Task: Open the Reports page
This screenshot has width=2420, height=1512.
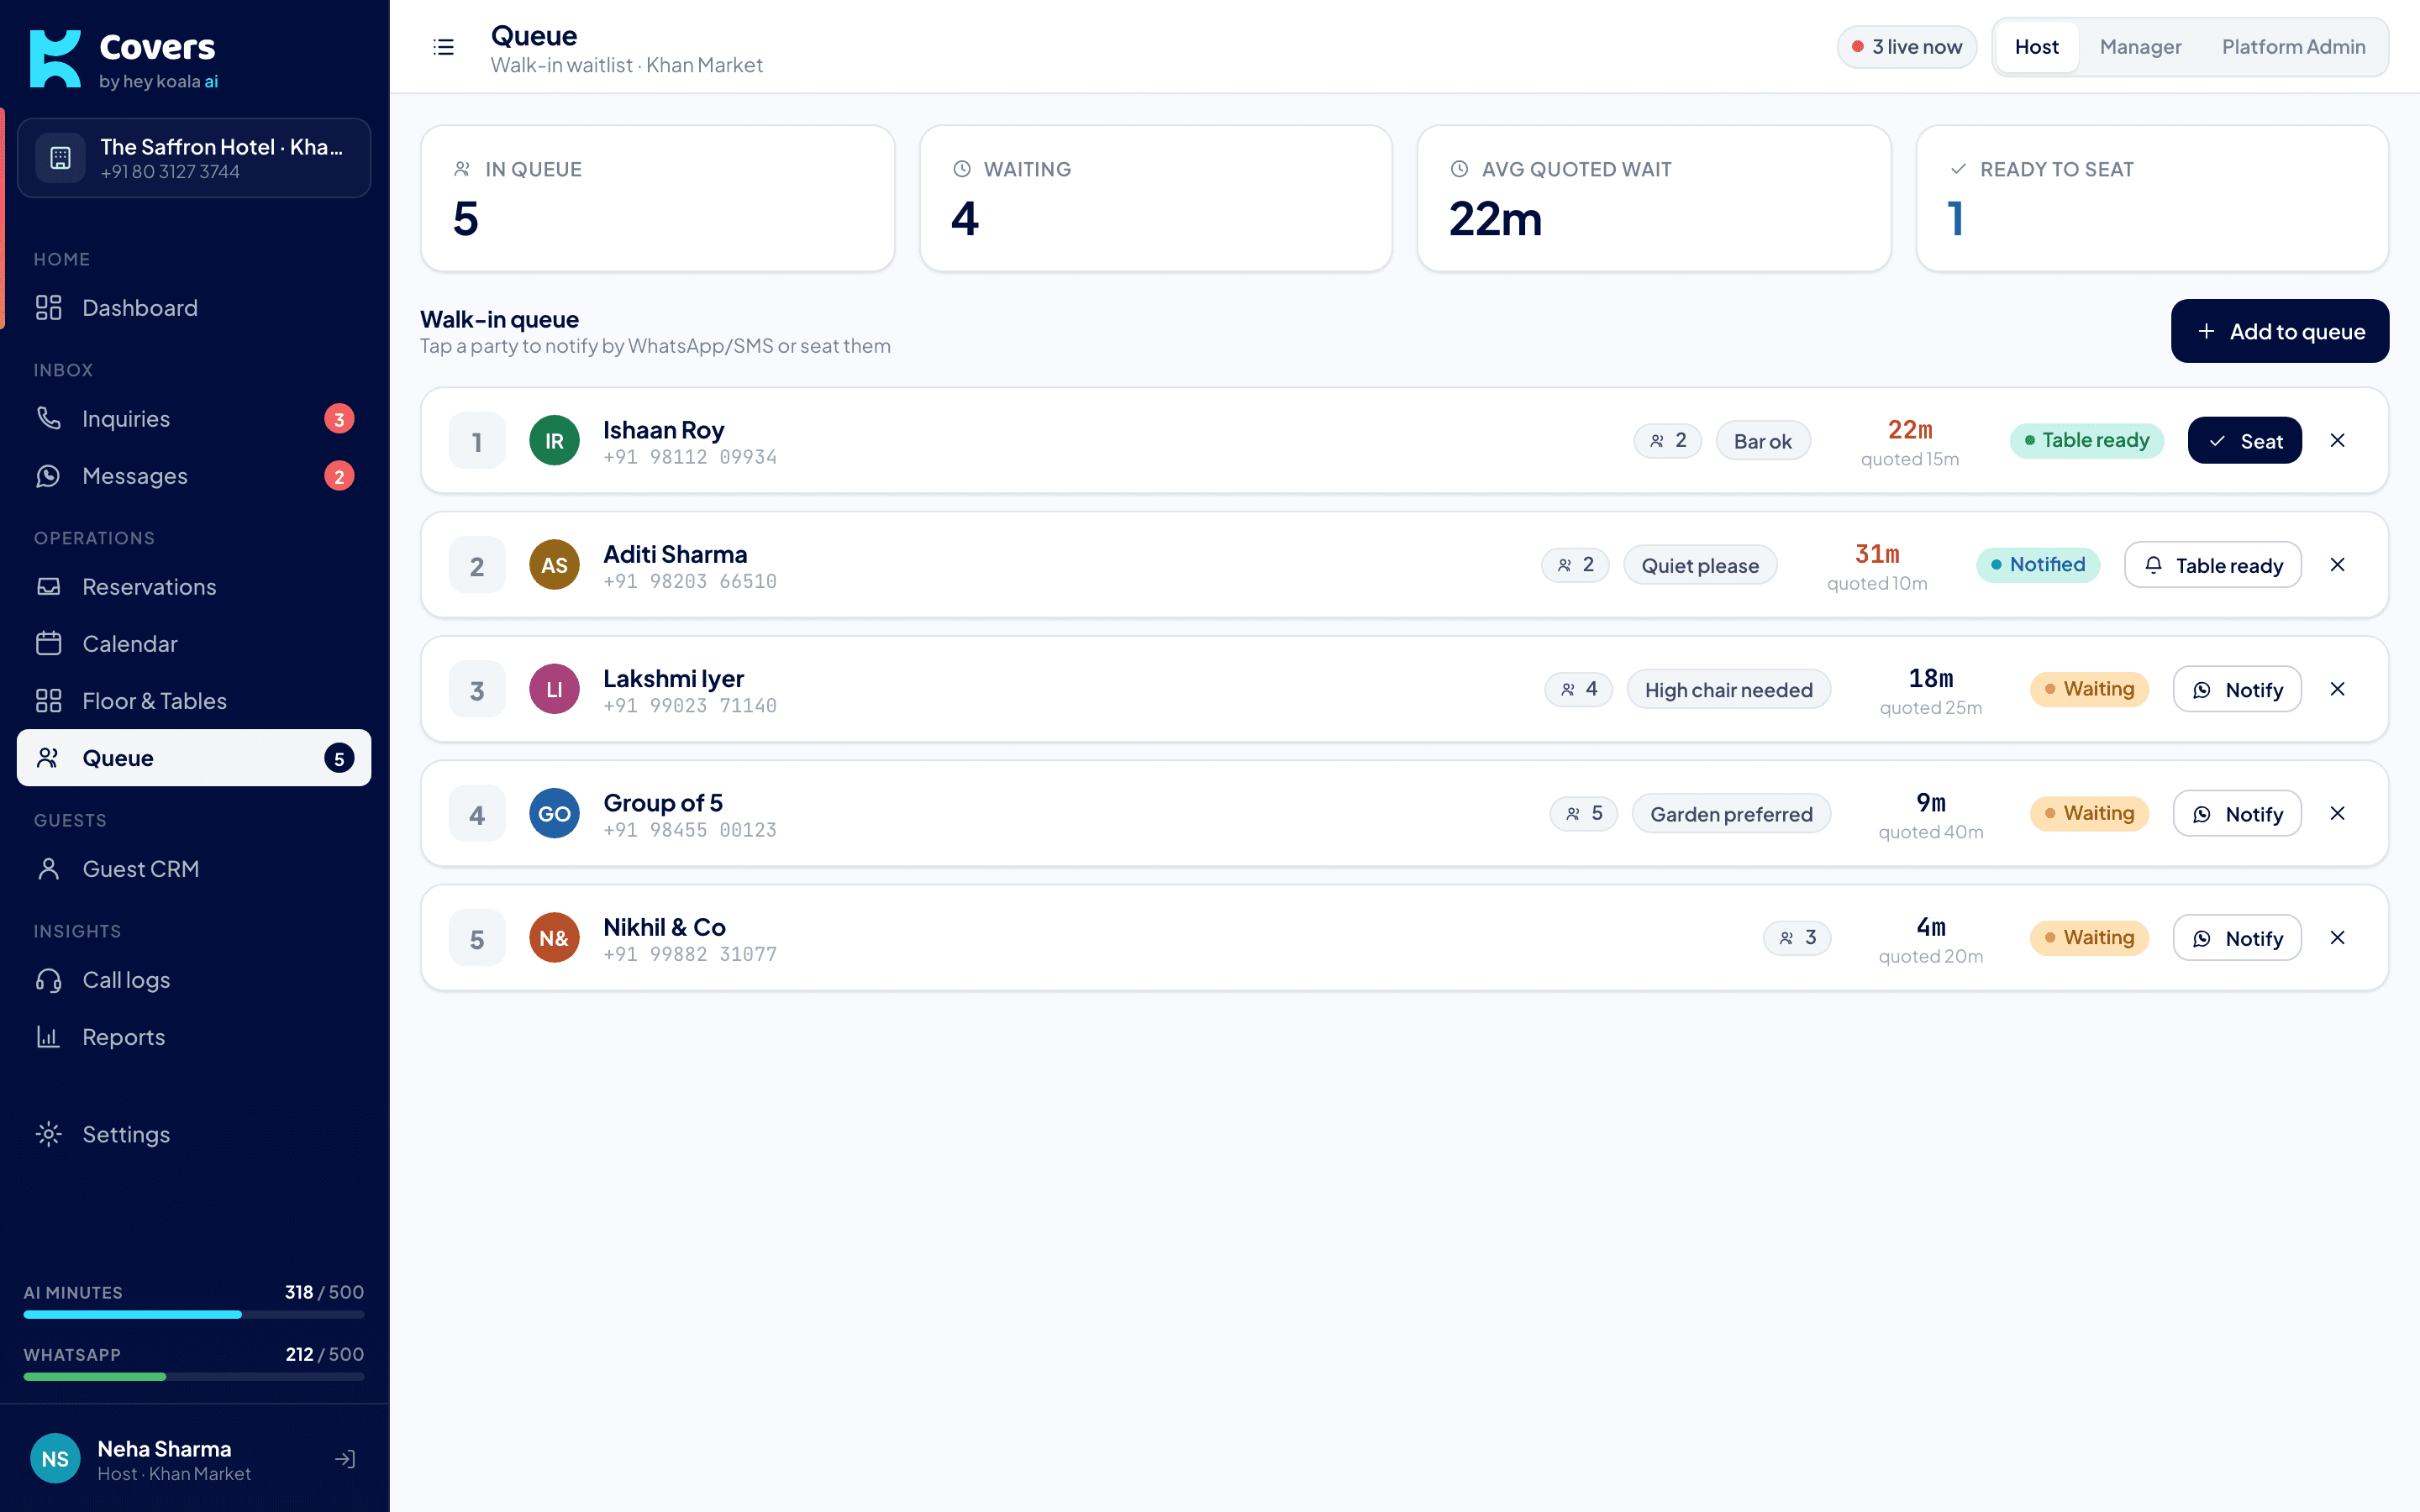Action: point(194,1037)
